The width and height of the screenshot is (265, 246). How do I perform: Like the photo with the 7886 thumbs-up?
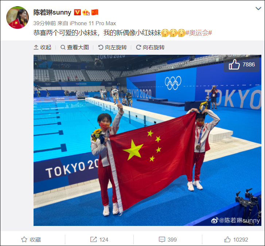tap(242, 65)
